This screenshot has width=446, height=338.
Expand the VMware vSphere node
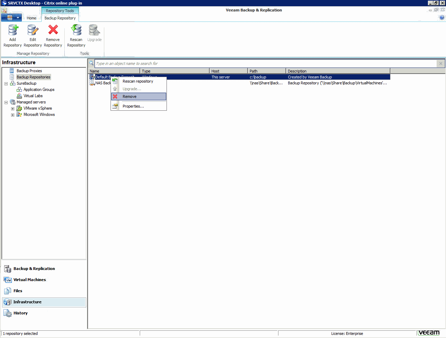(13, 109)
